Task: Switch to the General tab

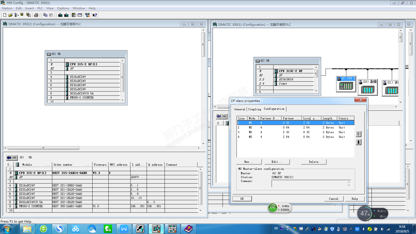Action: tap(240, 109)
